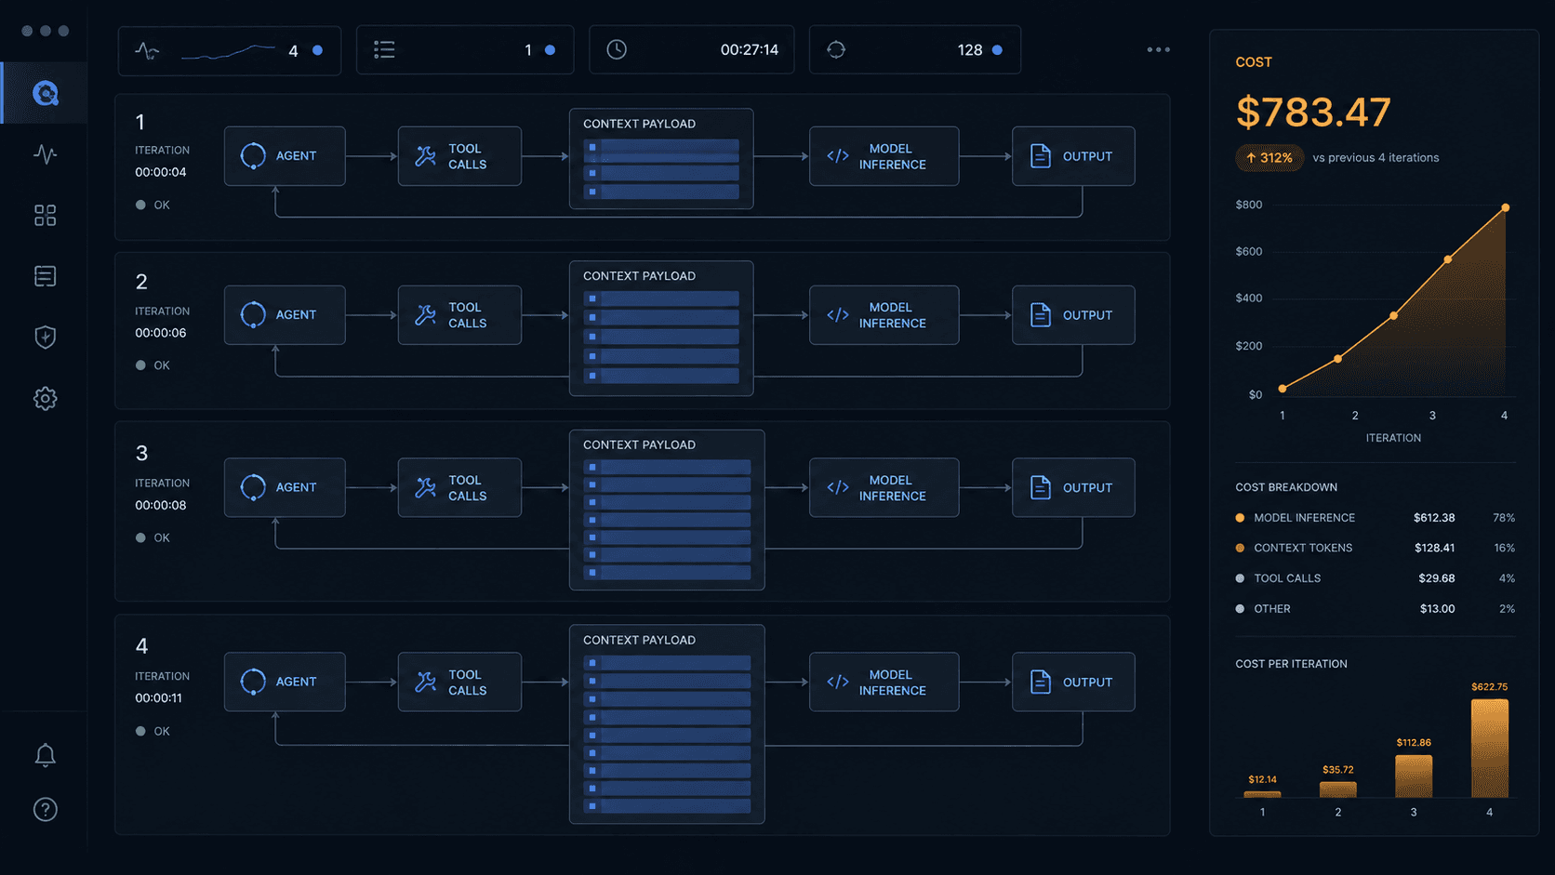Open the search inspector sidebar icon
Viewport: 1555px width, 875px height.
pyautogui.click(x=46, y=93)
